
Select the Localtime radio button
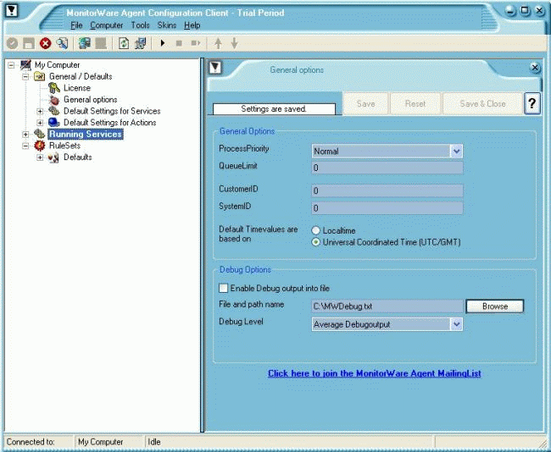coord(316,230)
